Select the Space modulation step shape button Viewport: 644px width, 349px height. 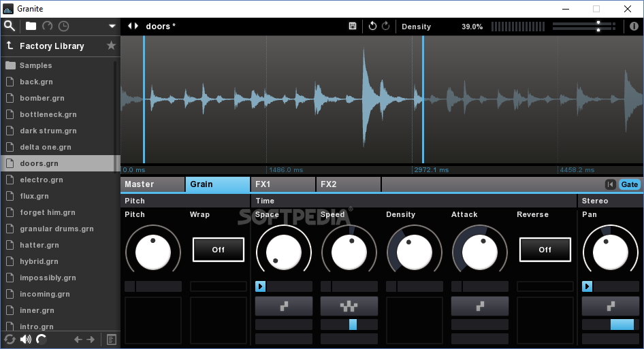point(284,306)
